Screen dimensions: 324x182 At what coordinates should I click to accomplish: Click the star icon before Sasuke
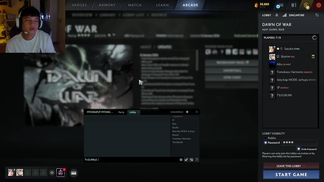pos(278,49)
